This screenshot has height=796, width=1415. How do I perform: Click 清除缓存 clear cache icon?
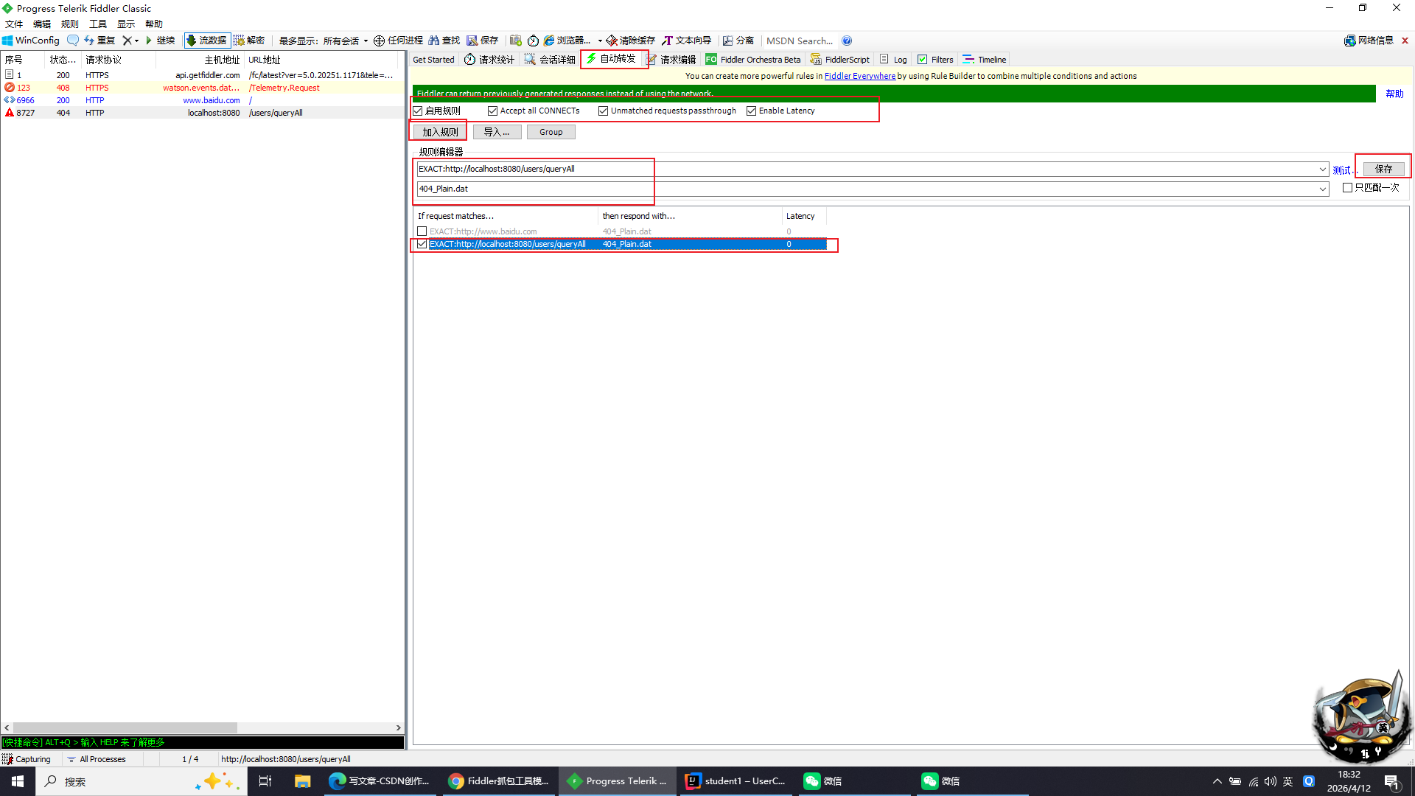612,41
